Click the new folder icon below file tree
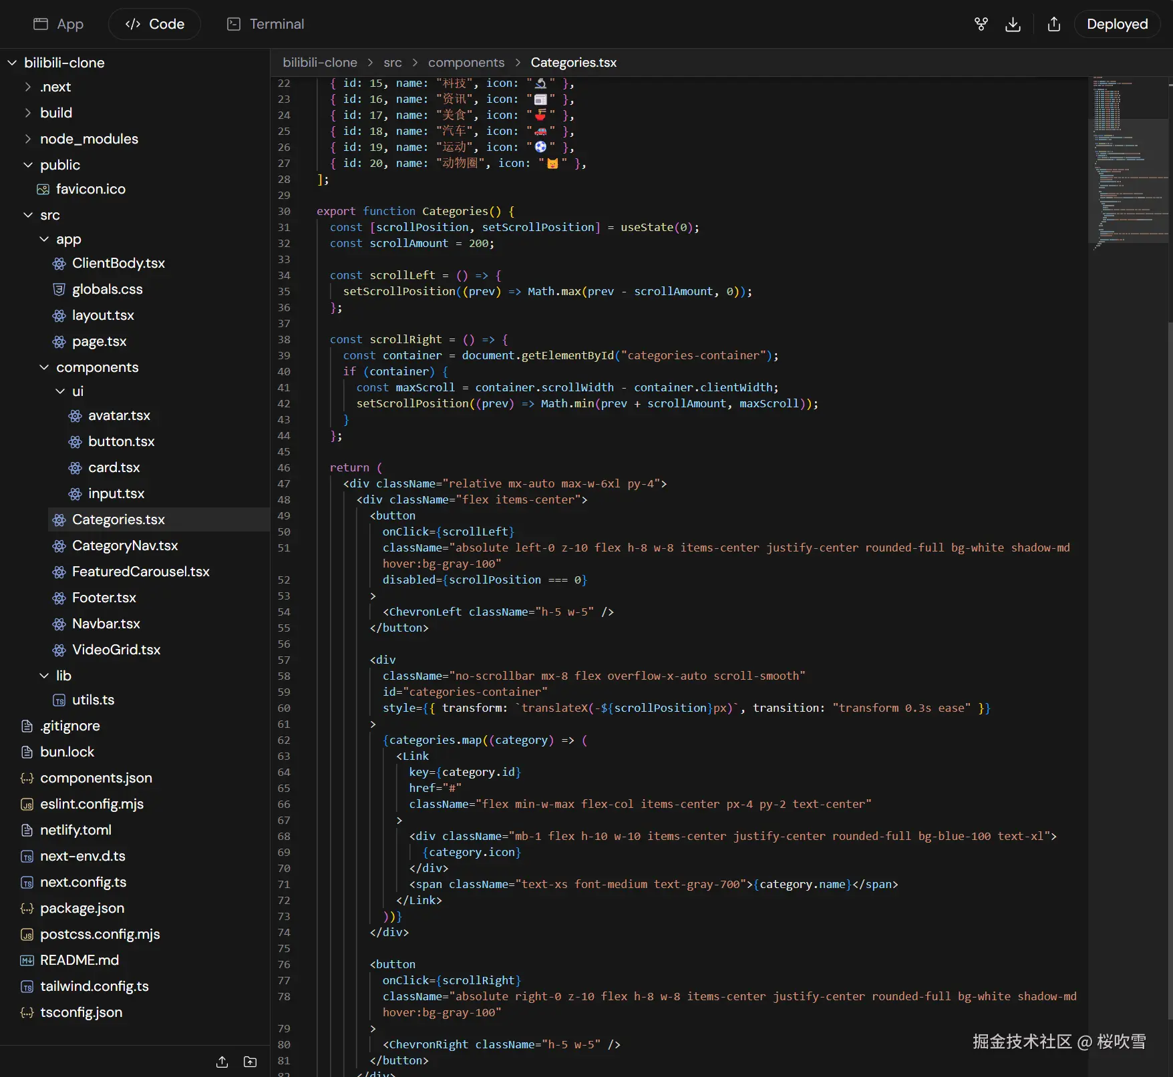This screenshot has width=1173, height=1077. 250,1062
